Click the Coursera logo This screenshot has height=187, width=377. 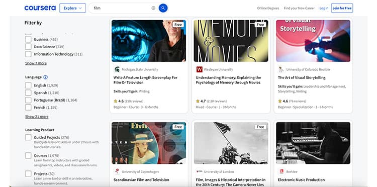click(x=40, y=8)
